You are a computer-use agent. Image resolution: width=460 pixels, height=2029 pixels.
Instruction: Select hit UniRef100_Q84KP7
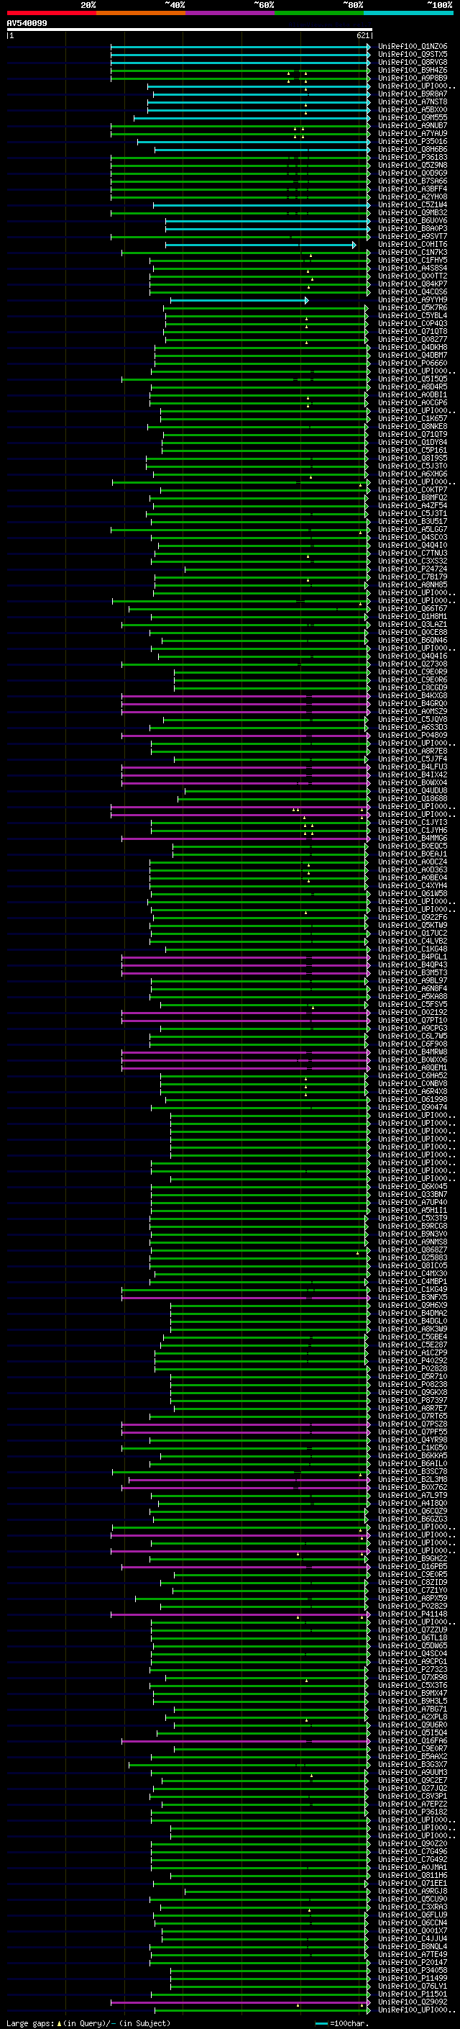point(413,284)
